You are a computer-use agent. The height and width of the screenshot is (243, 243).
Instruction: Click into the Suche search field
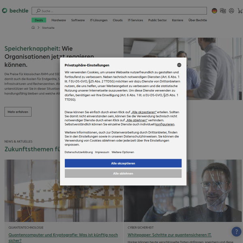(119, 11)
